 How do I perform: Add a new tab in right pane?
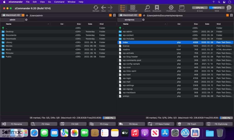coord(143,20)
